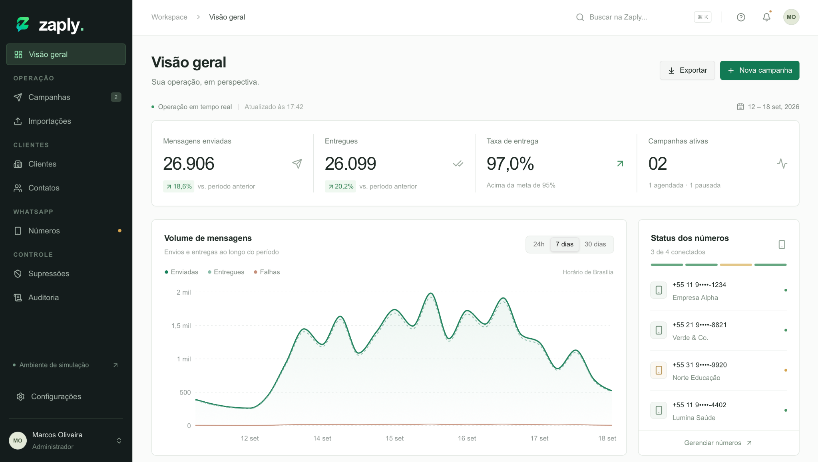Click the arrow icon in Taxa de entrega card
The height and width of the screenshot is (462, 818).
coord(620,164)
